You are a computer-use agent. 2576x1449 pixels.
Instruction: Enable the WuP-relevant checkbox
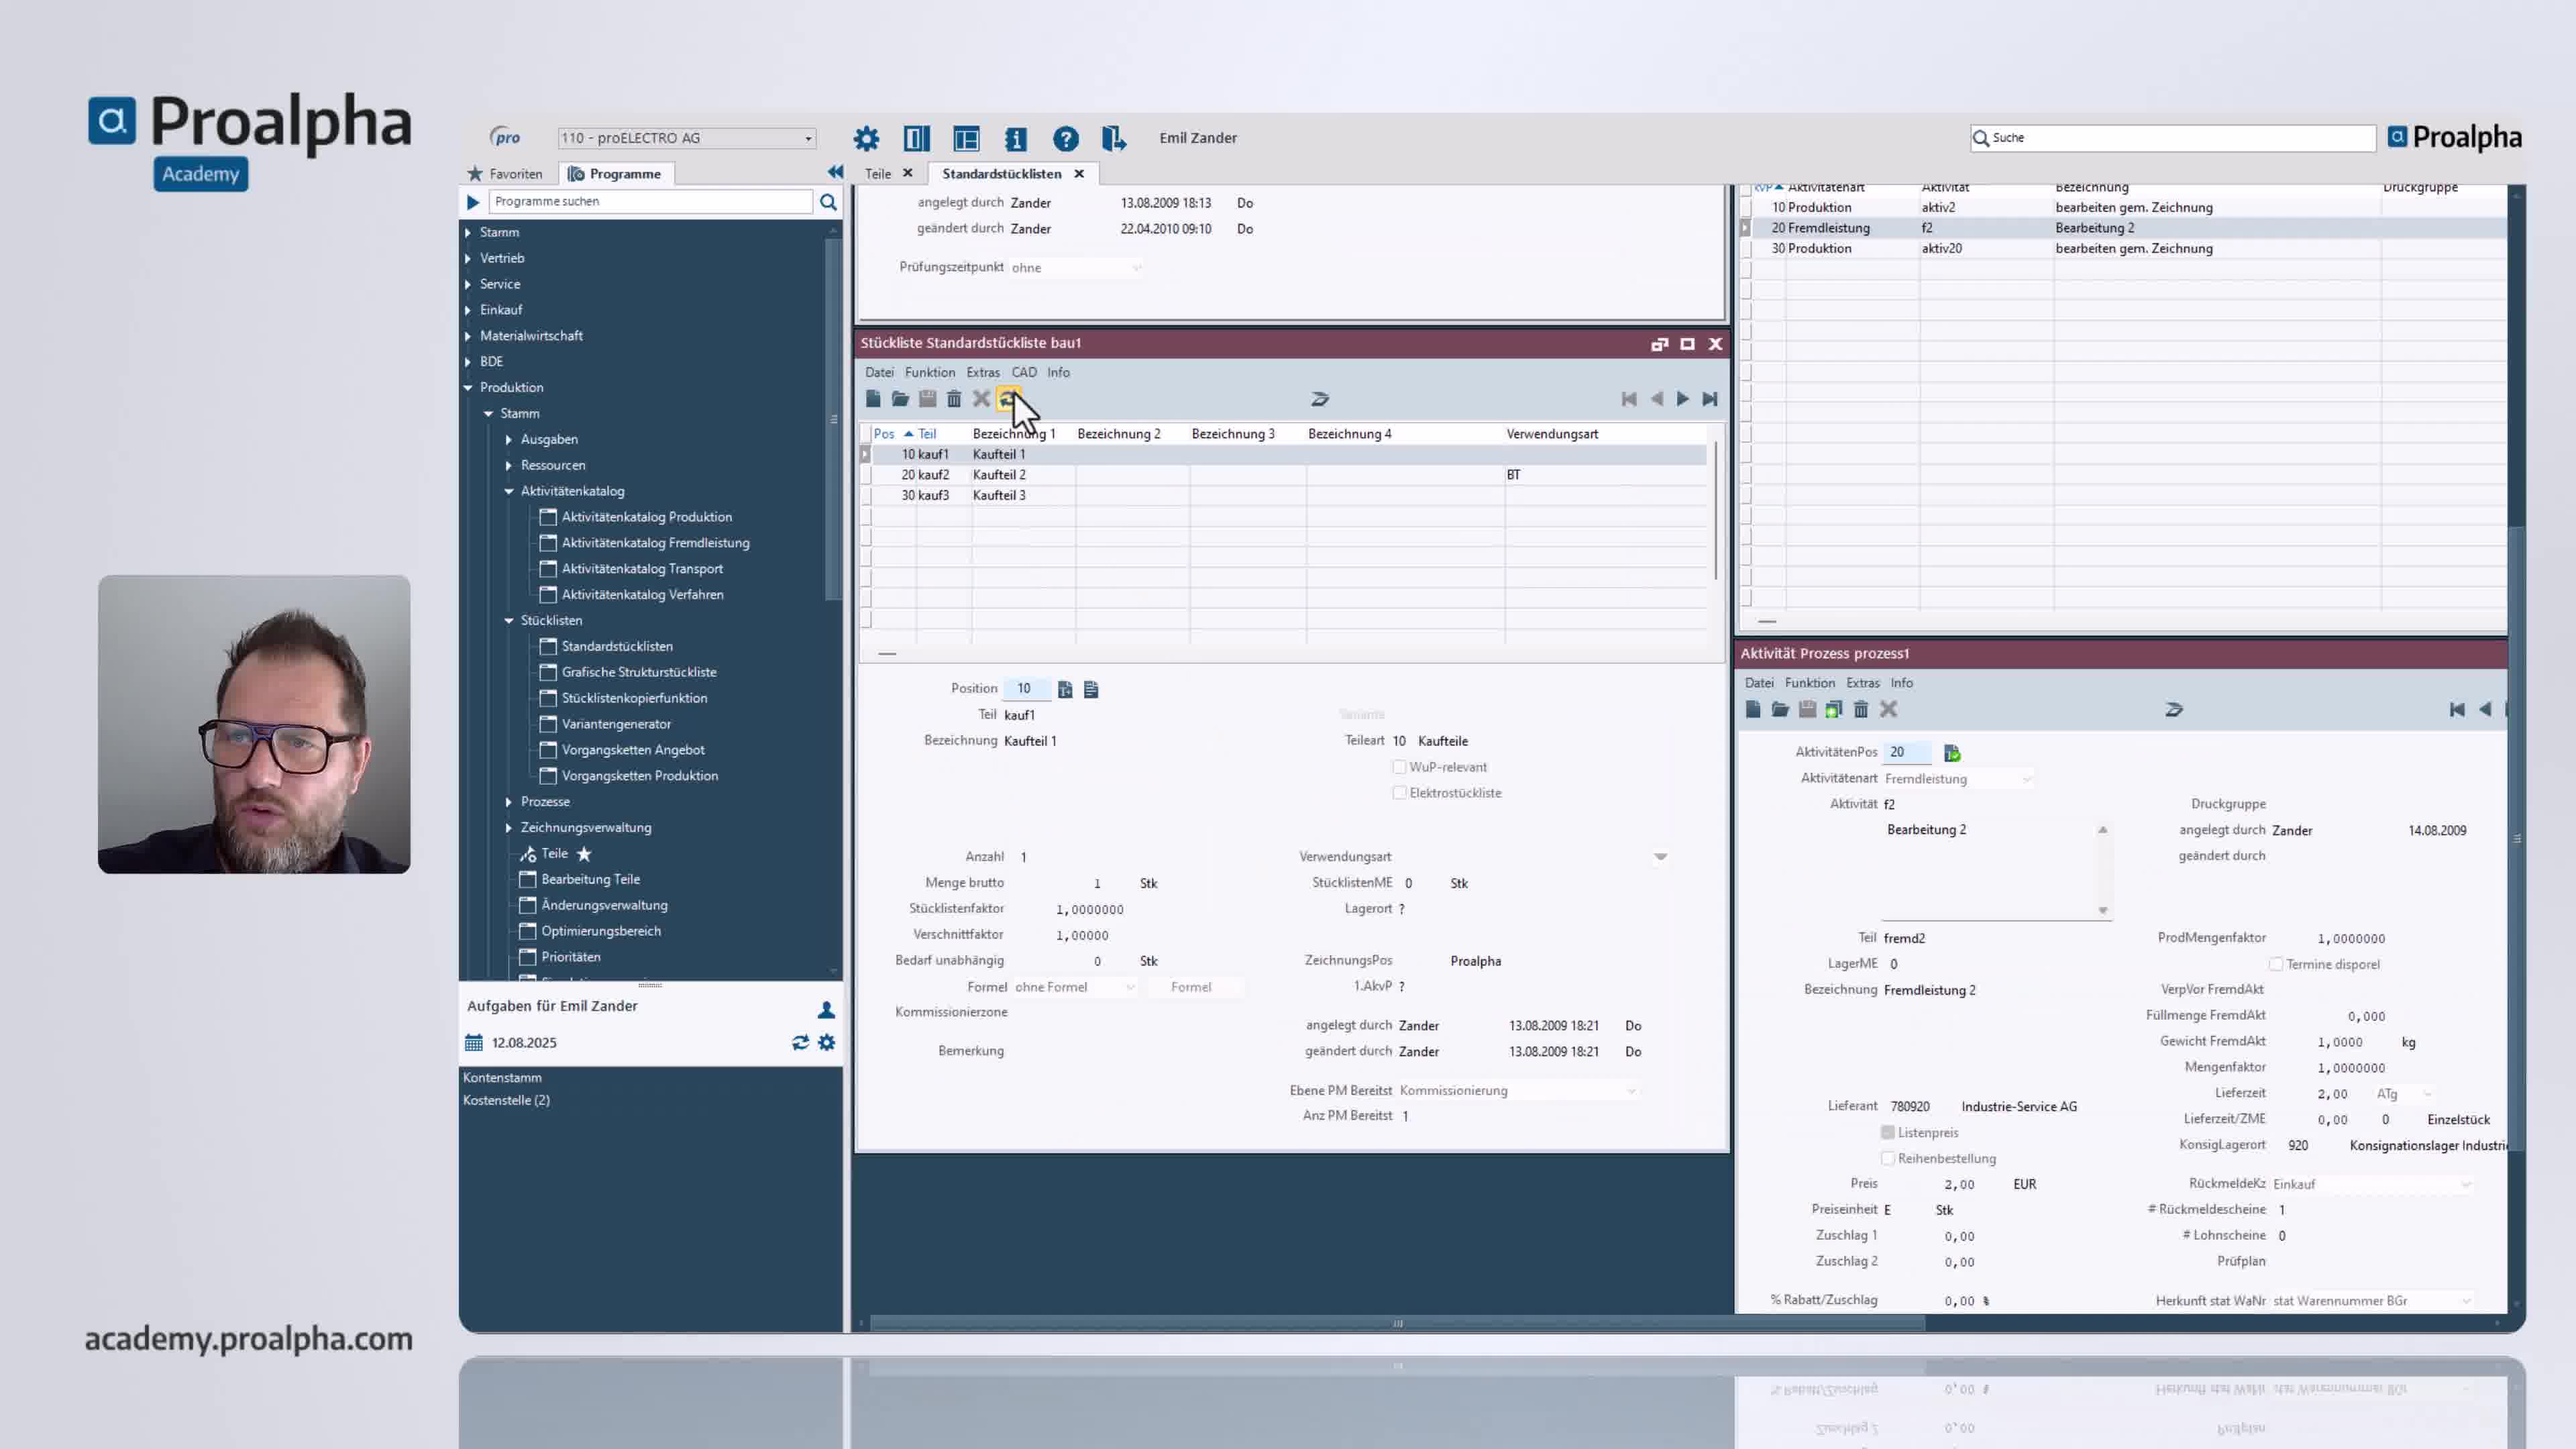coord(1399,767)
